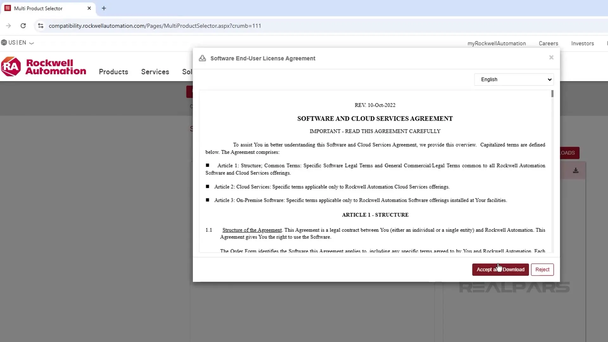Screen dimensions: 608x342
Task: Click the download icon in dialog header
Action: point(202,58)
